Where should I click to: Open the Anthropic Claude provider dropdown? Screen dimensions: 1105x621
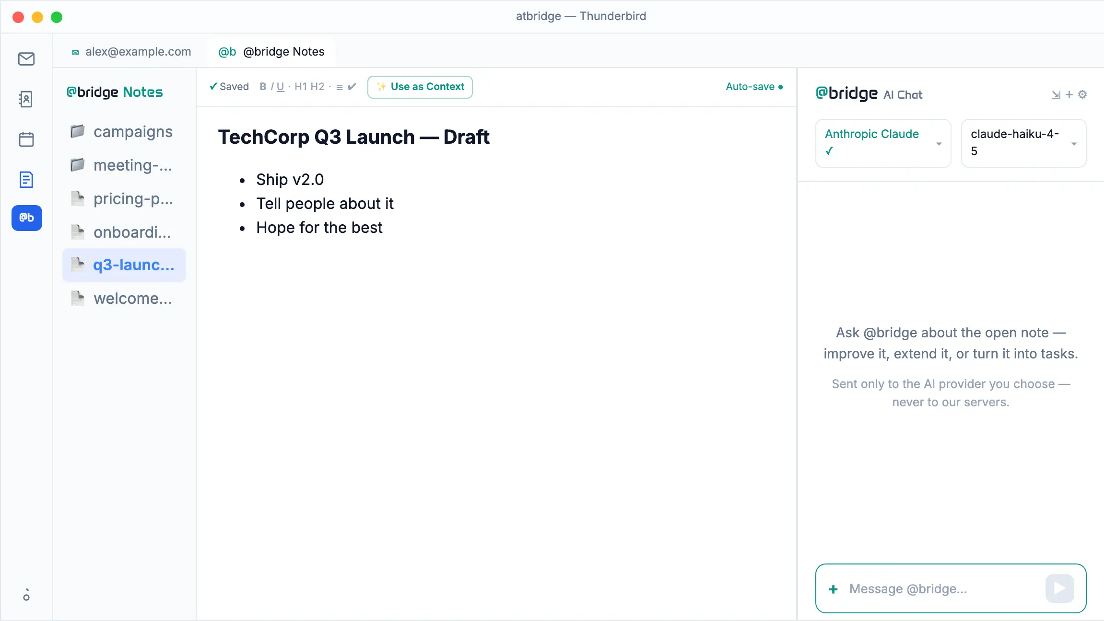(x=883, y=143)
